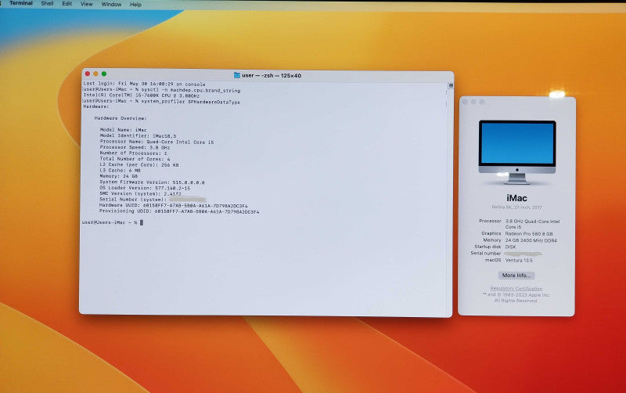The height and width of the screenshot is (393, 626).
Task: Minimize the Terminal window with yellow button
Action: (x=95, y=74)
